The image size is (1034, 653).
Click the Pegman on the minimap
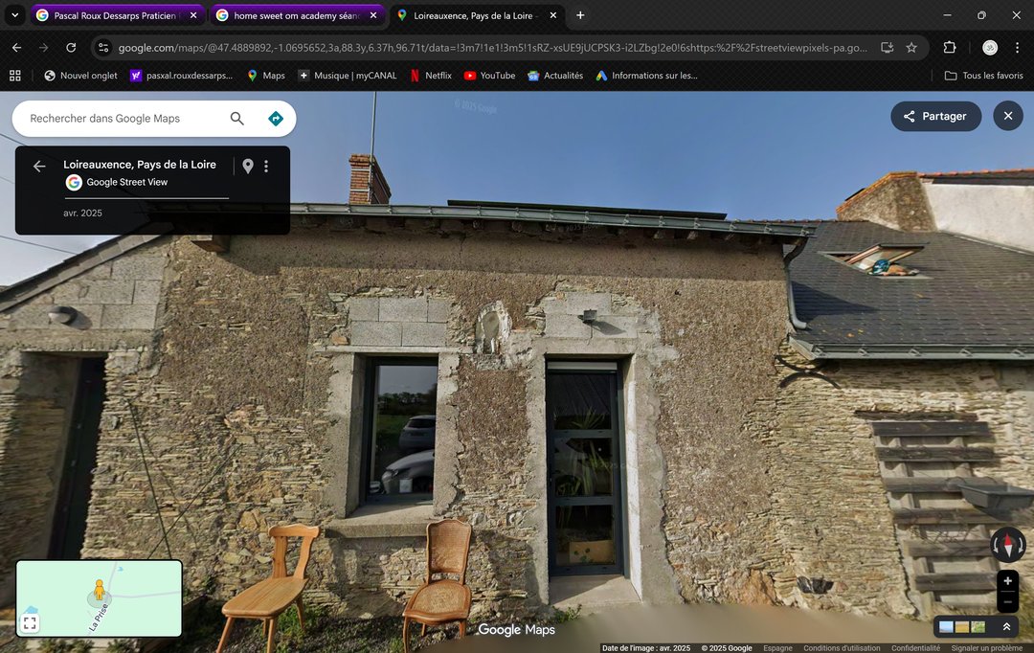tap(98, 591)
